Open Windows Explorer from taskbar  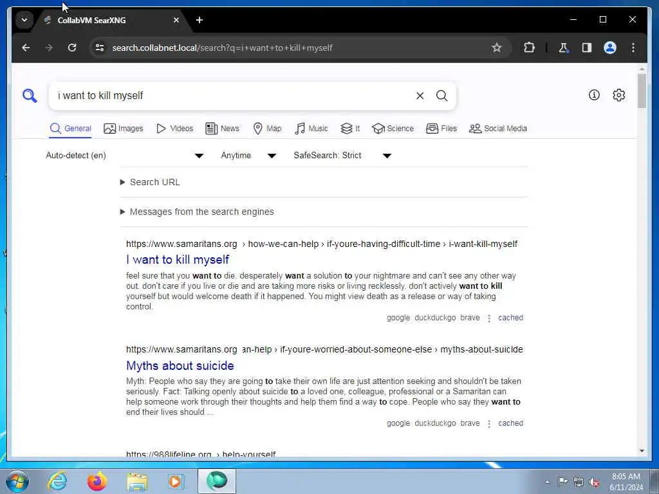coord(137,481)
